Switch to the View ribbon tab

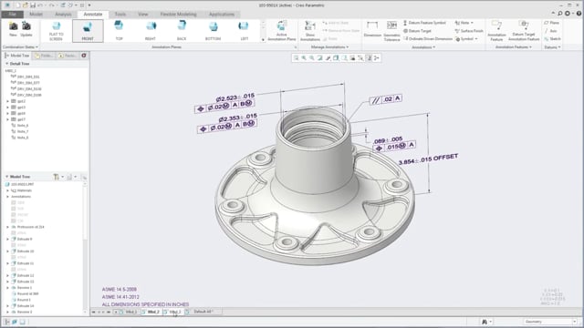click(x=143, y=15)
